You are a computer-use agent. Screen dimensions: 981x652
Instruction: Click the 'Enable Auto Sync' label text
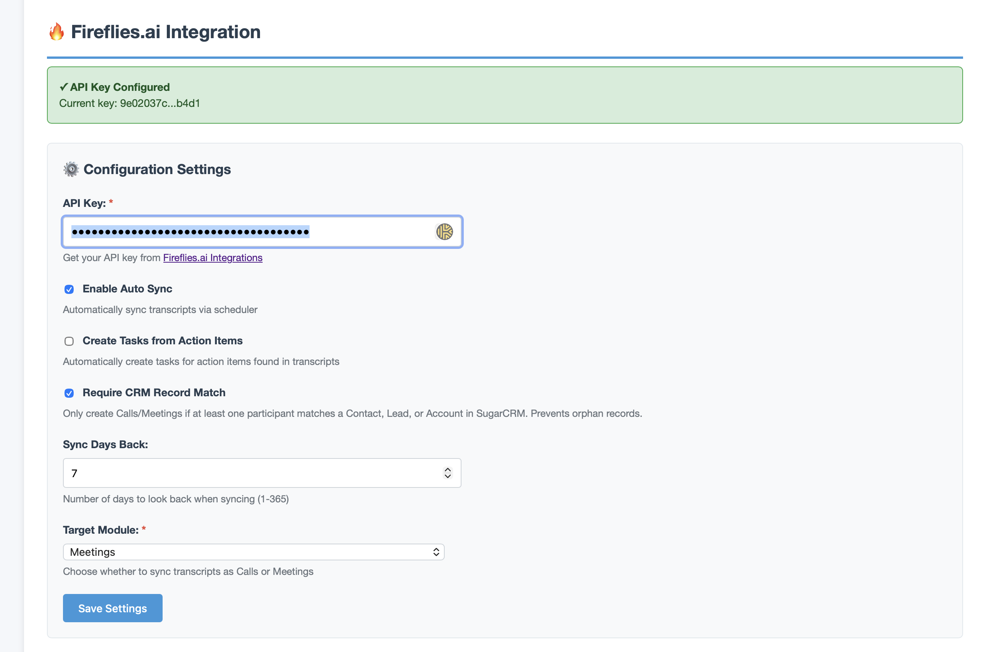click(127, 289)
